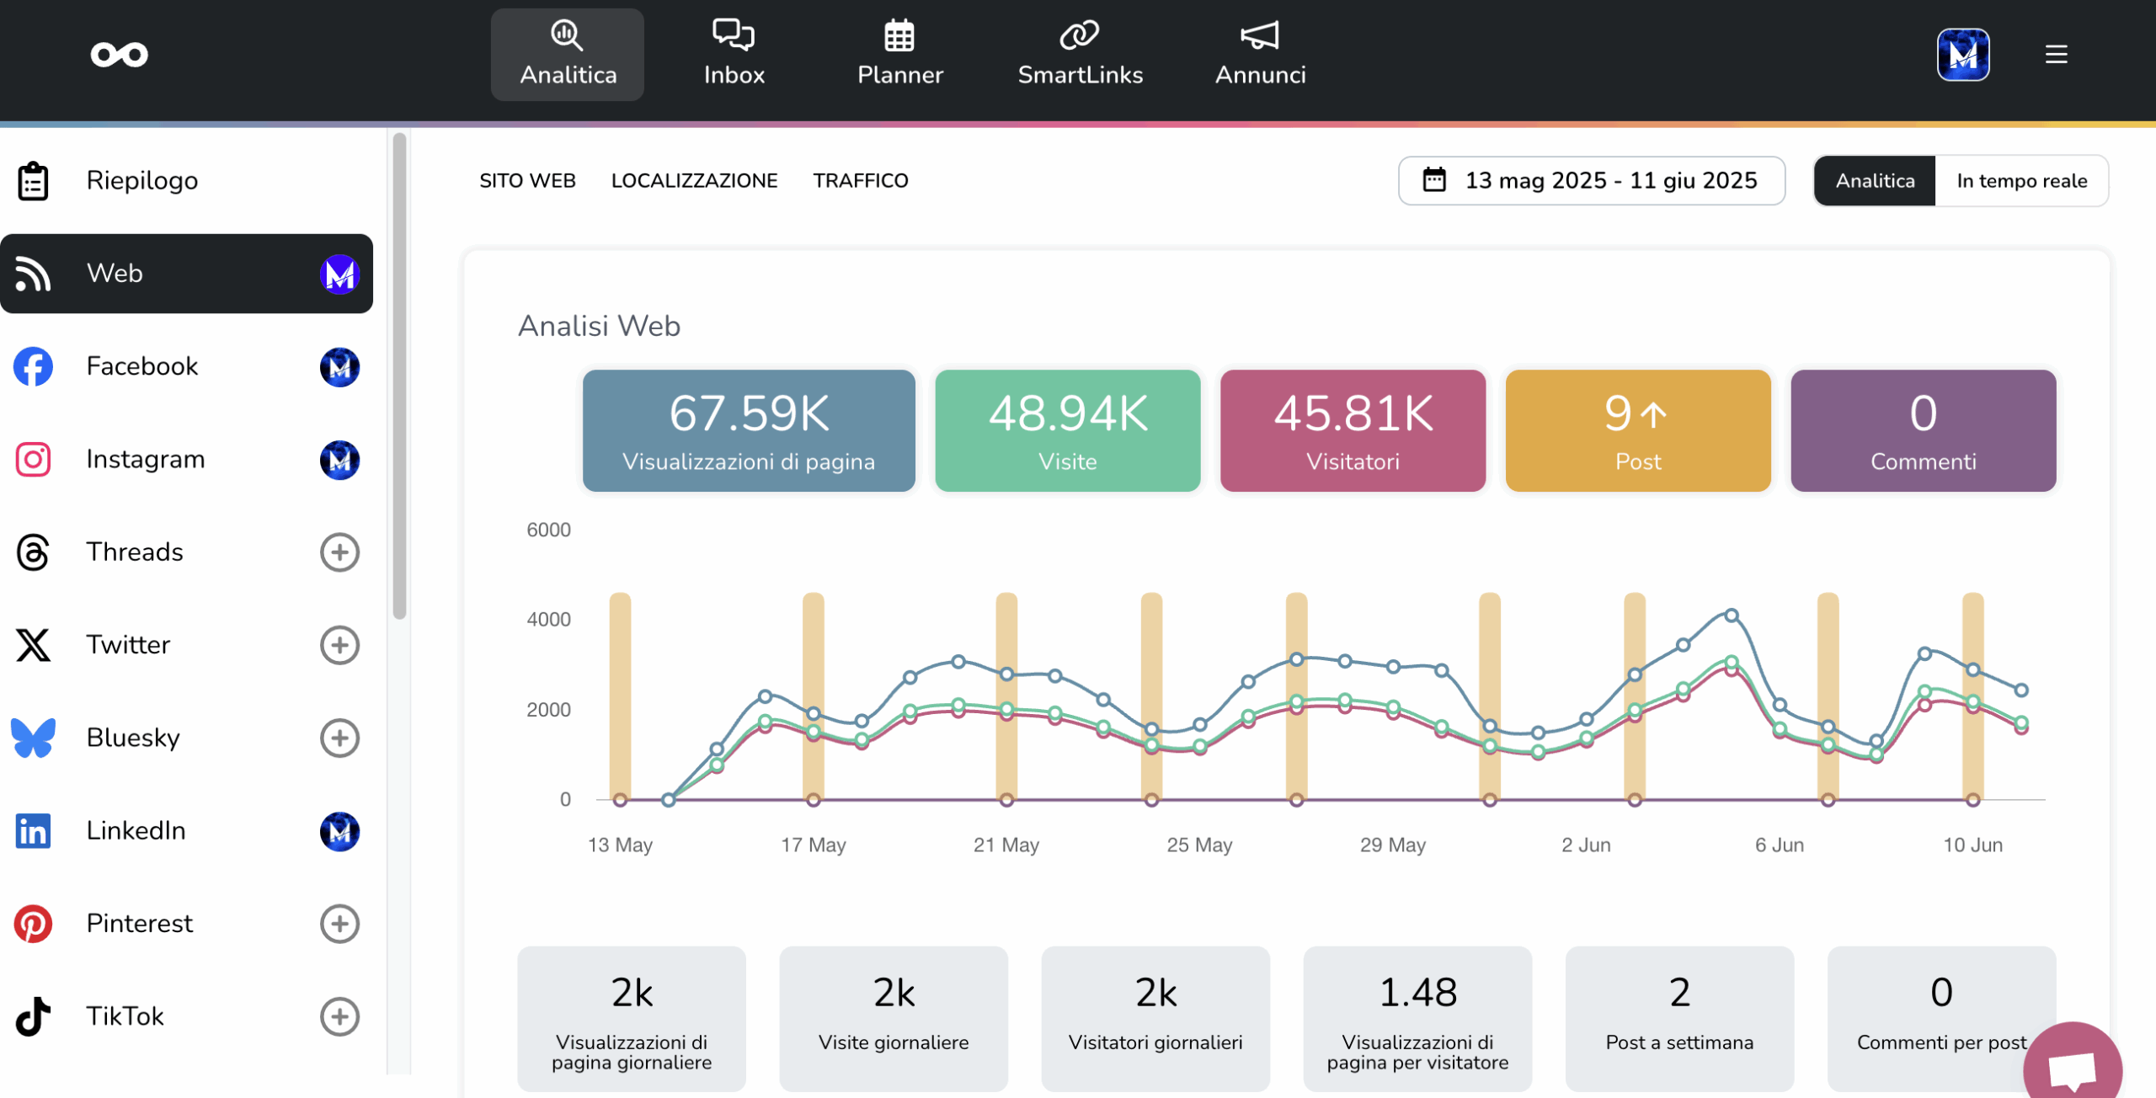
Task: Switch to In tempo reale mode
Action: point(2021,181)
